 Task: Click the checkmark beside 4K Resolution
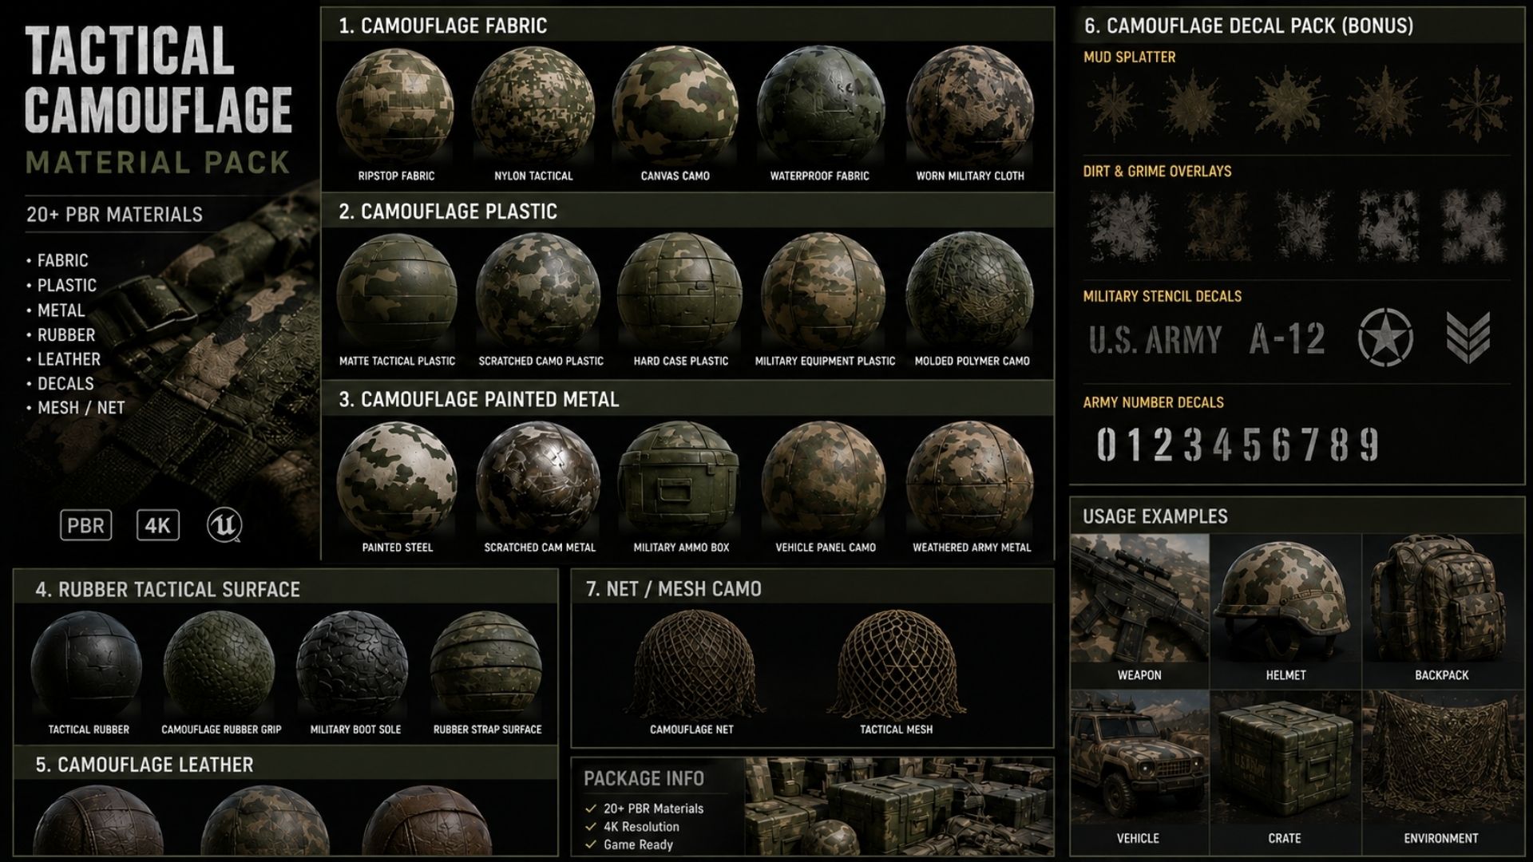pos(591,827)
